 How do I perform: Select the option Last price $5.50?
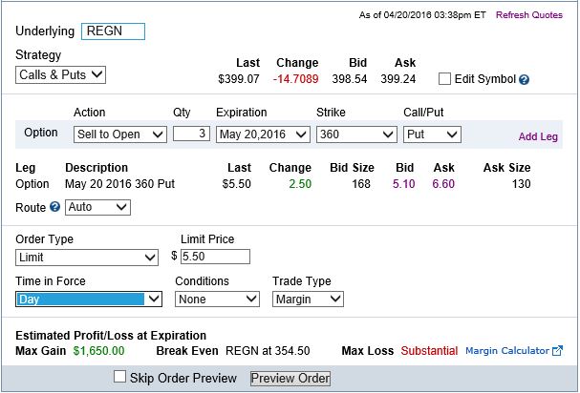[237, 184]
